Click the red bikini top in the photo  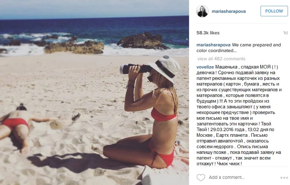[x=163, y=115]
